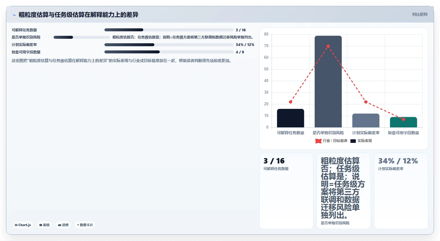Click the 进度 chip
Image resolution: width=440 pixels, height=241 pixels.
[x=63, y=225]
